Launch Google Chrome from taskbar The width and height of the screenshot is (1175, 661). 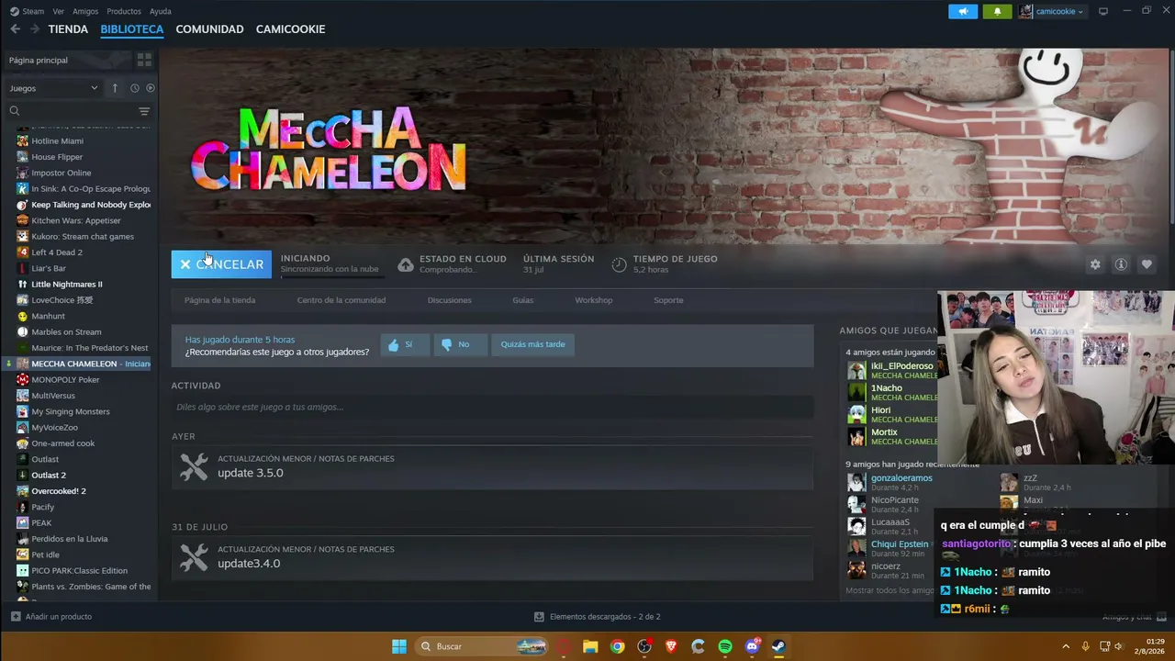click(618, 646)
